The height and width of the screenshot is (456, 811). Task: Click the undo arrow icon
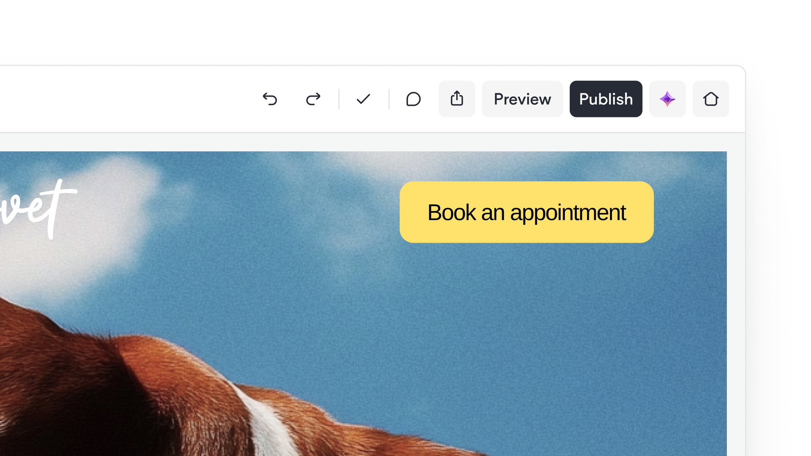point(270,99)
